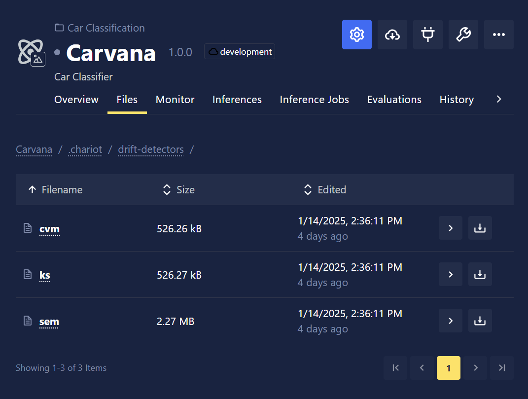Go to next page of results
Image resolution: width=528 pixels, height=399 pixels.
pos(475,368)
